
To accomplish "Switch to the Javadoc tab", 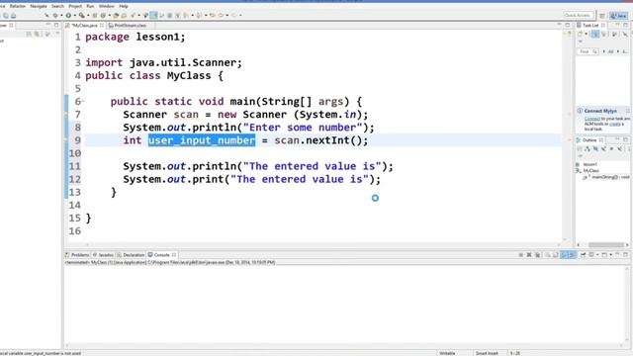I will click(103, 255).
